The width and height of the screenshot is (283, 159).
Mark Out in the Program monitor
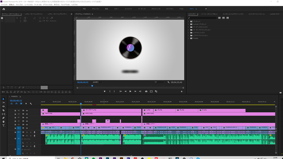point(114,91)
